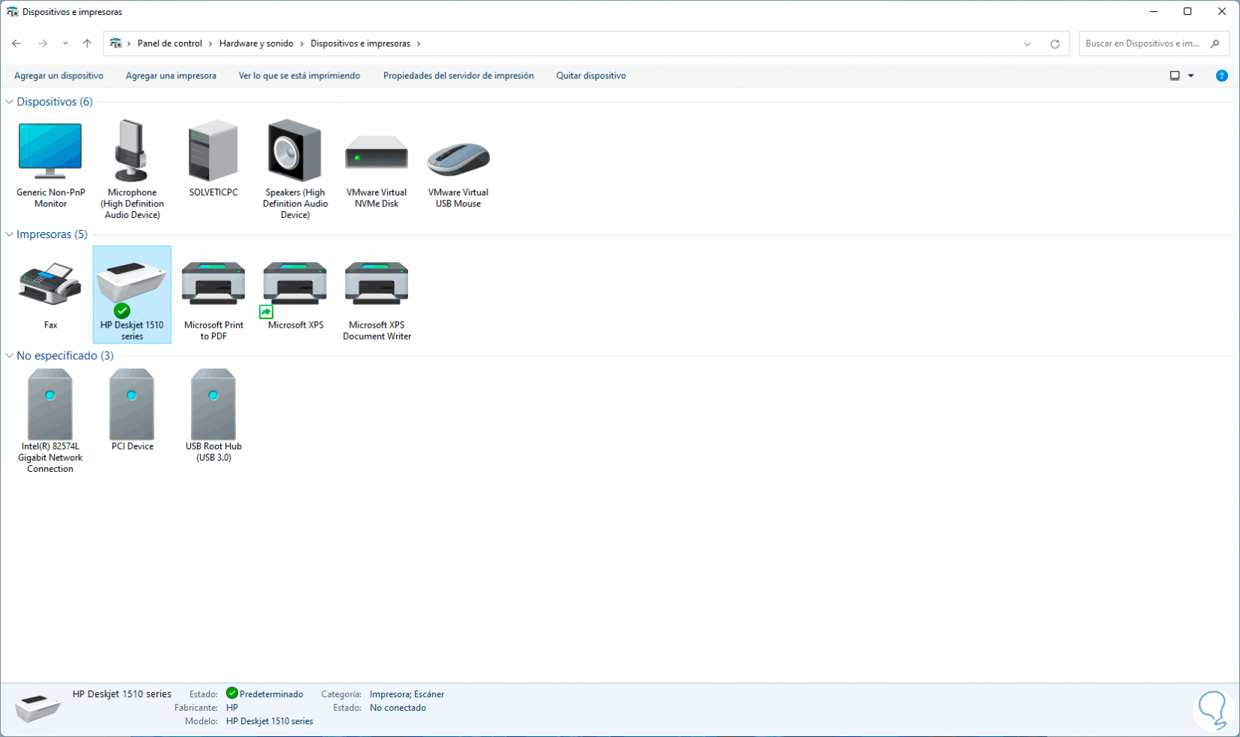Click the Dispositivos e impresoras window title icon
The width and height of the screenshot is (1240, 737).
[x=12, y=12]
